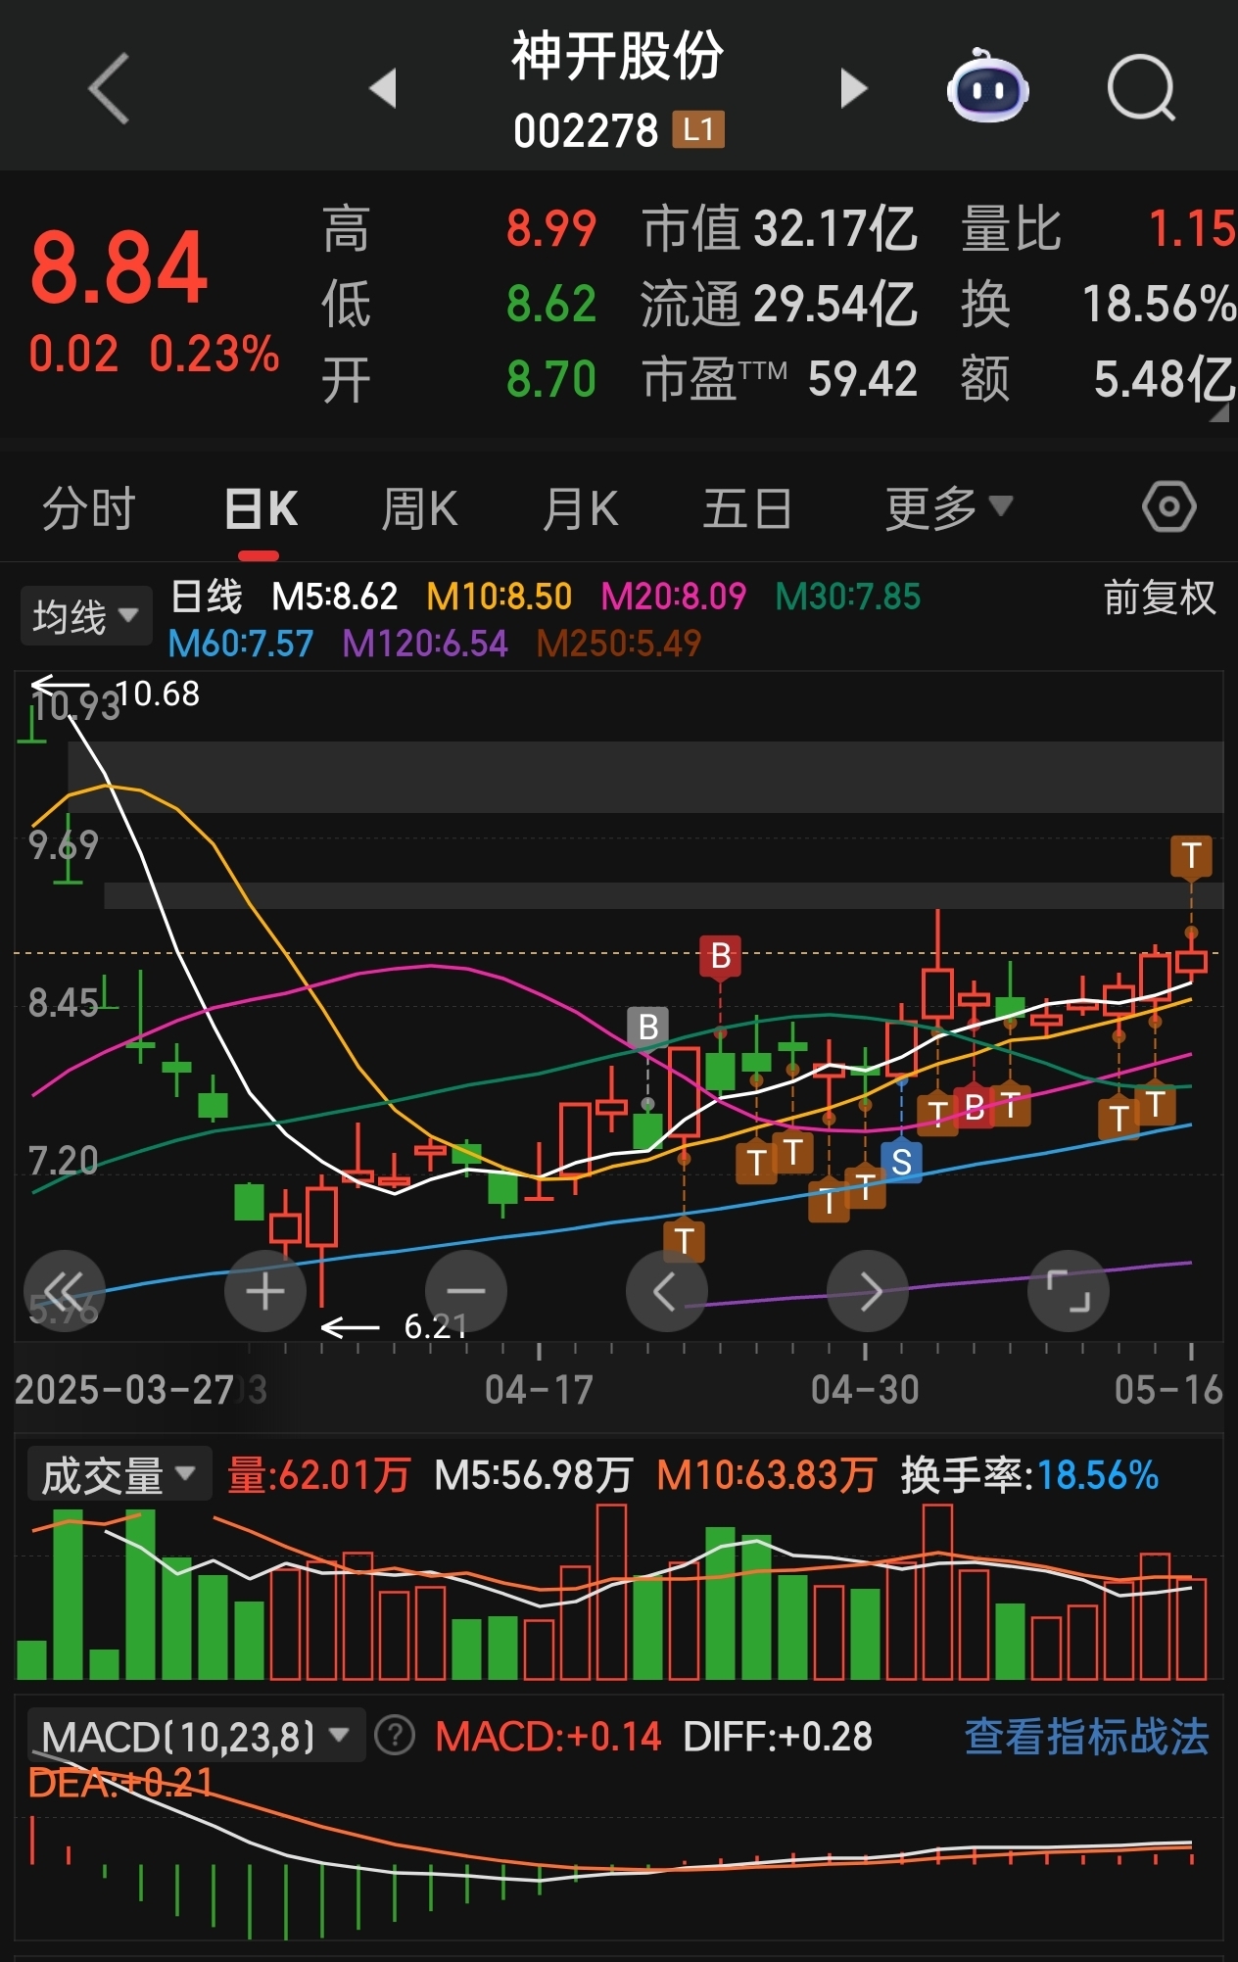Tap low price 8.62 in header
Viewport: 1238px width, 1962px height.
click(551, 304)
